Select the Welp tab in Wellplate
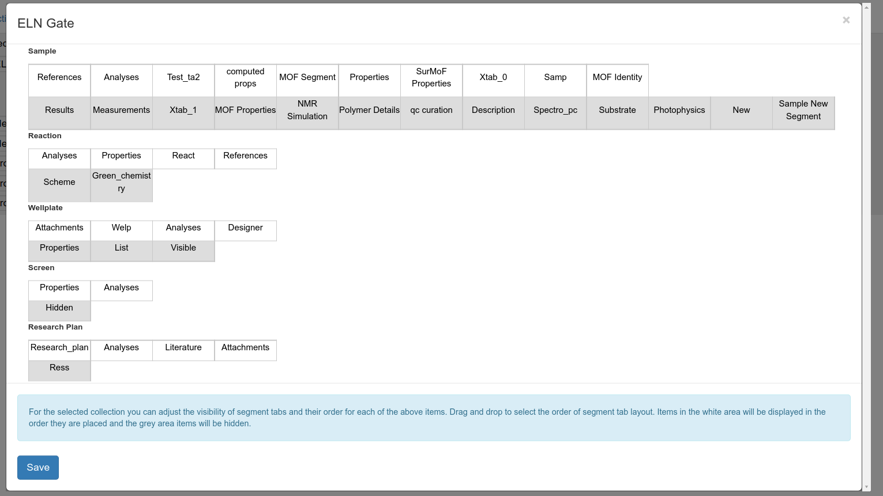 (121, 228)
